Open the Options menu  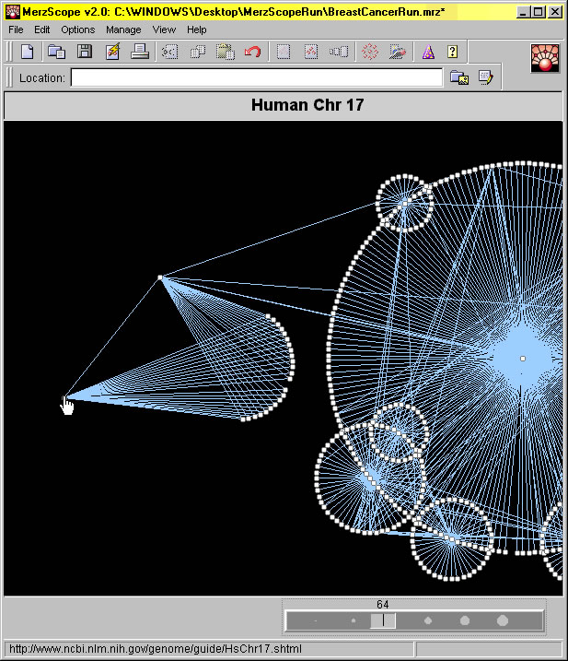coord(77,30)
